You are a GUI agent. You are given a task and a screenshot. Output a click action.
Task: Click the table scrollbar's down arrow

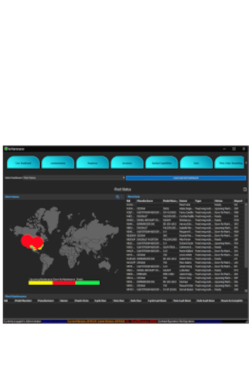coord(246,291)
